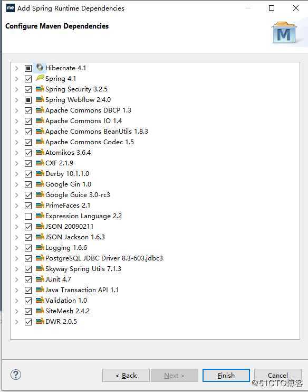Click the Spring Security 3.2.5 library icon
308x392 pixels.
click(x=40, y=89)
